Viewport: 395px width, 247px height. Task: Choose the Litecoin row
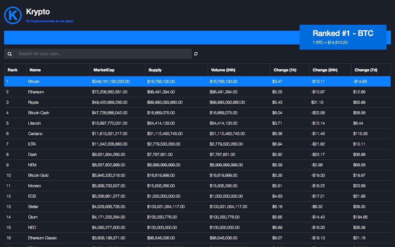tap(34, 123)
